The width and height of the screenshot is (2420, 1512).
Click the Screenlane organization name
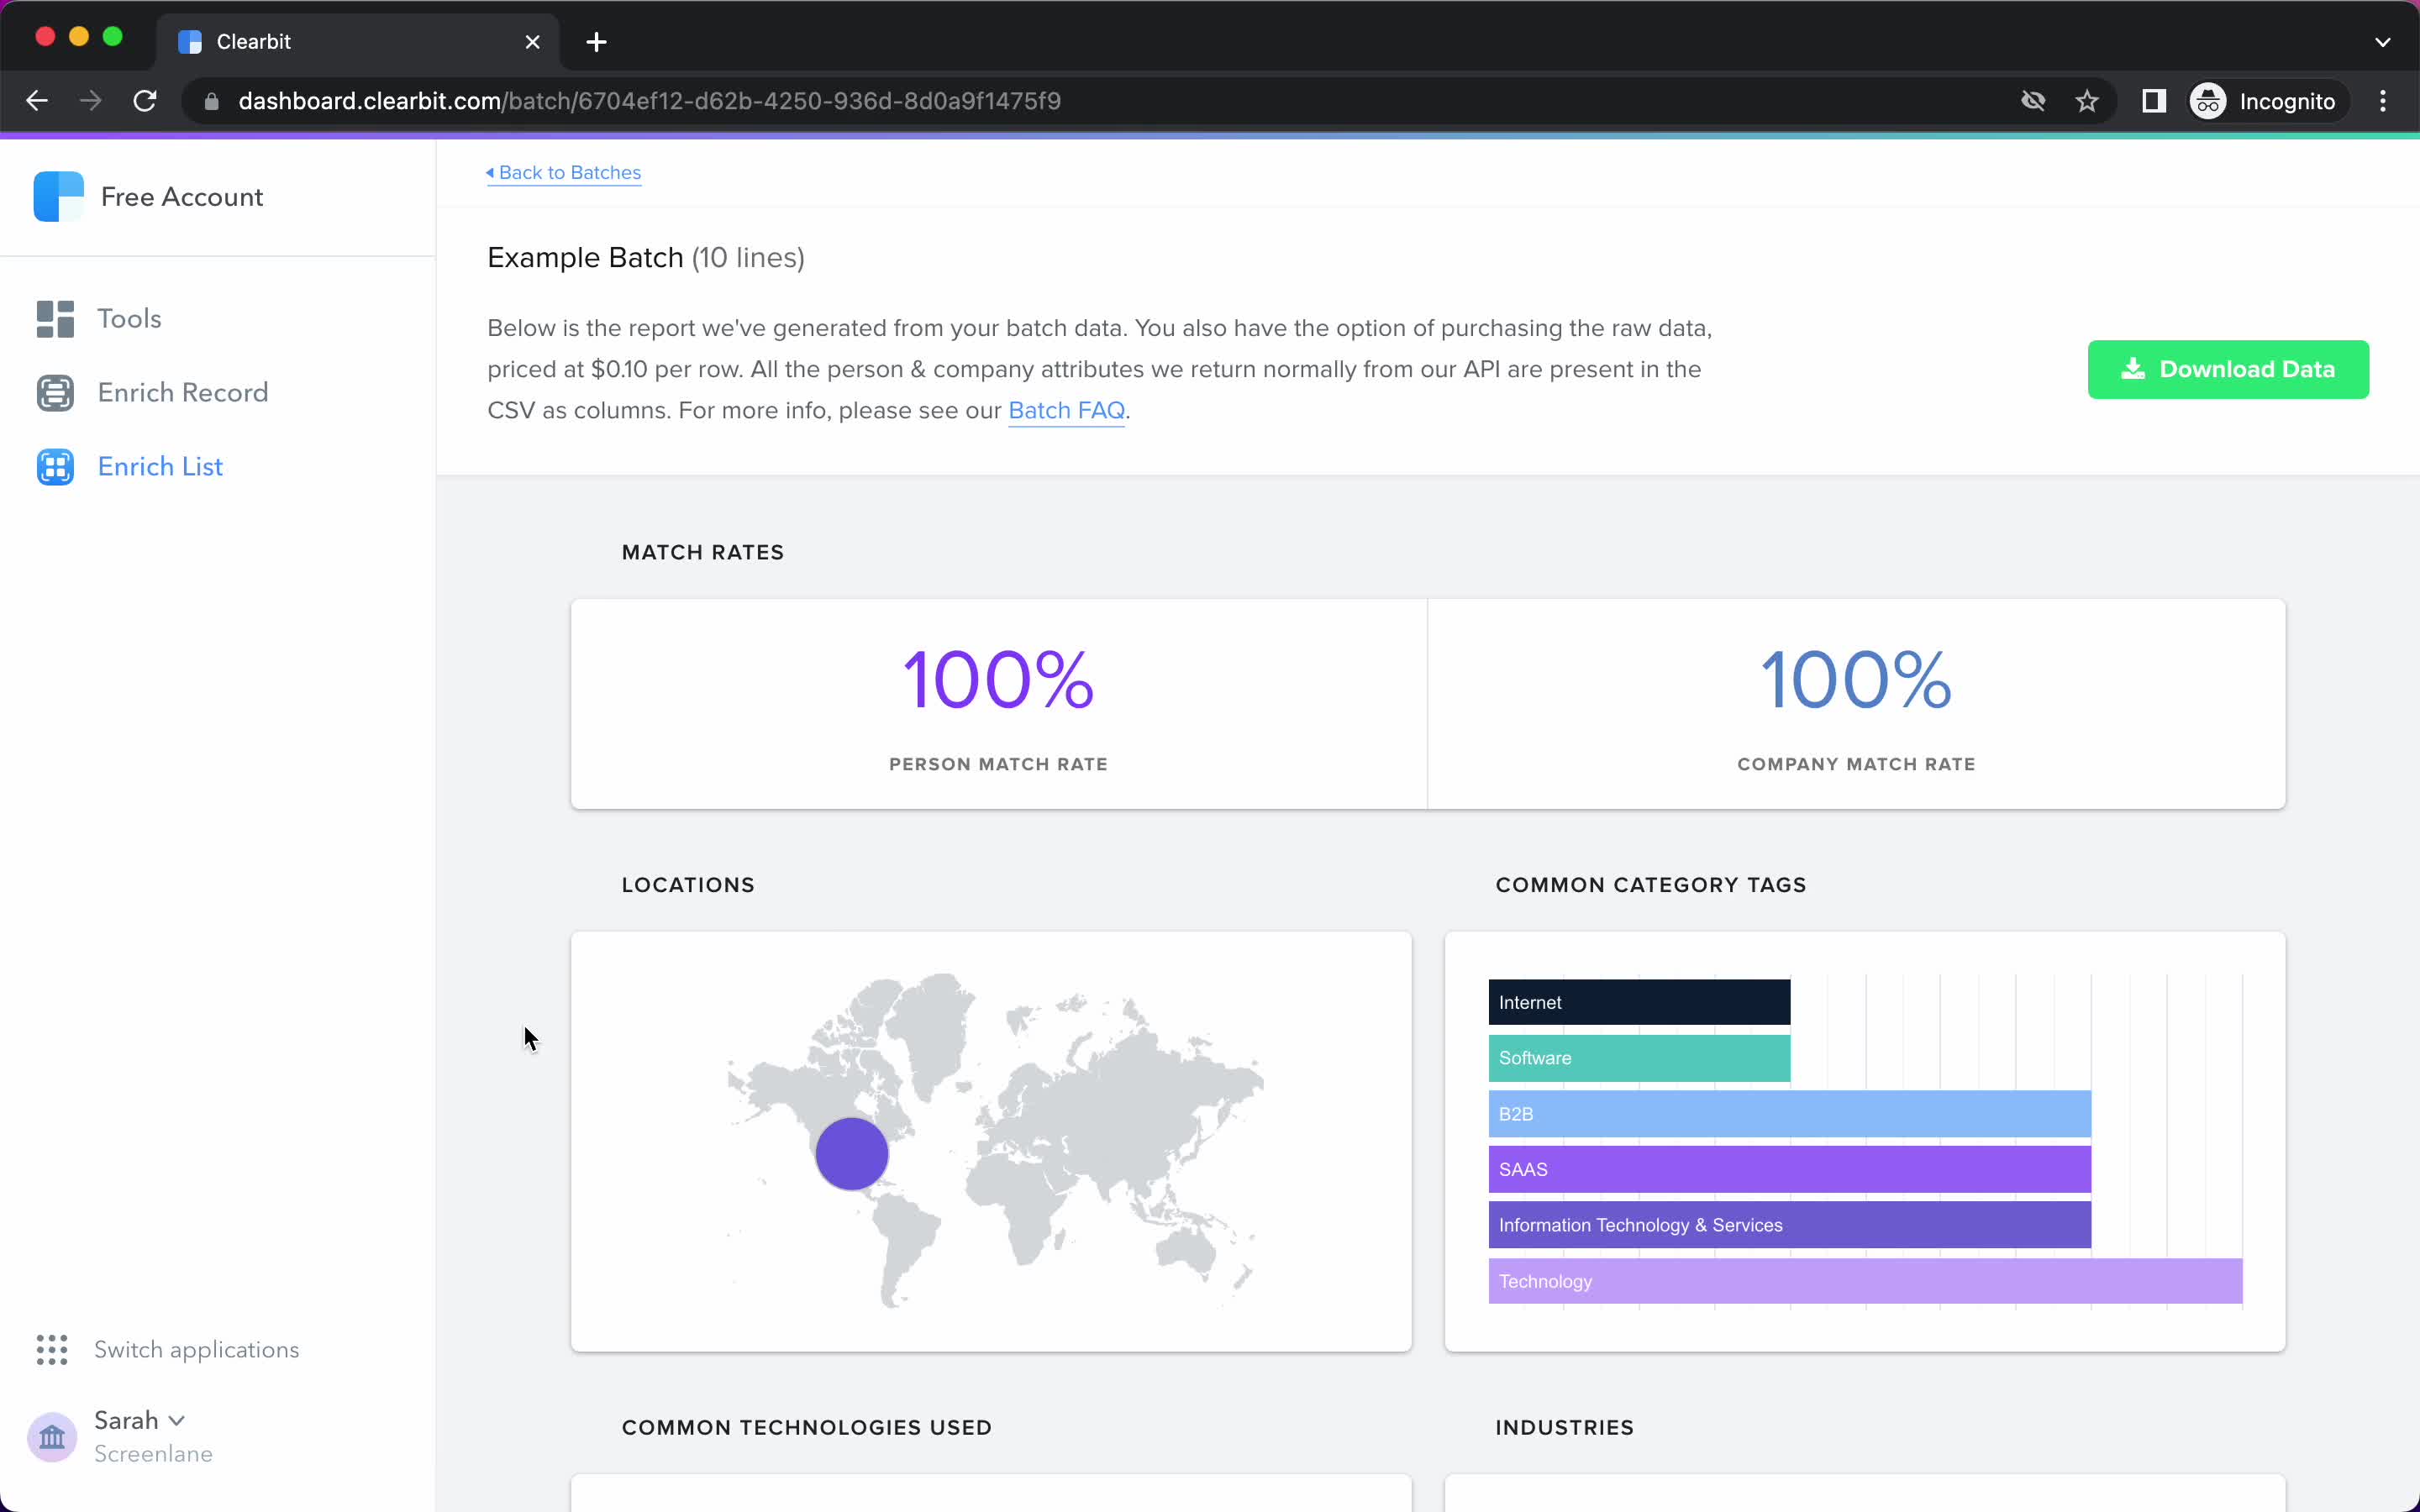153,1454
